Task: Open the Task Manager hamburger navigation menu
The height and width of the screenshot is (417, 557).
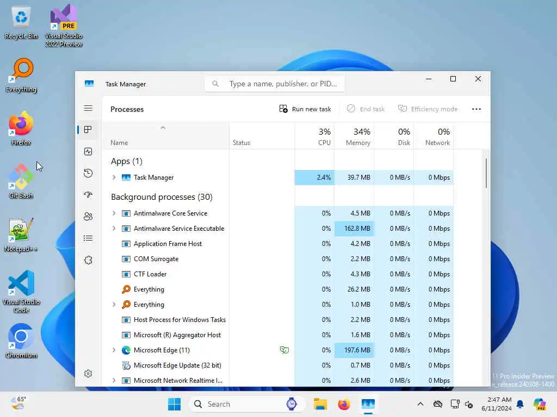Action: pos(88,109)
